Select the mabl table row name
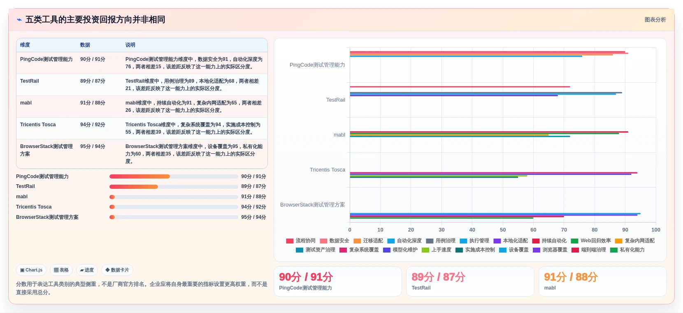This screenshot has height=313, width=683. point(26,103)
